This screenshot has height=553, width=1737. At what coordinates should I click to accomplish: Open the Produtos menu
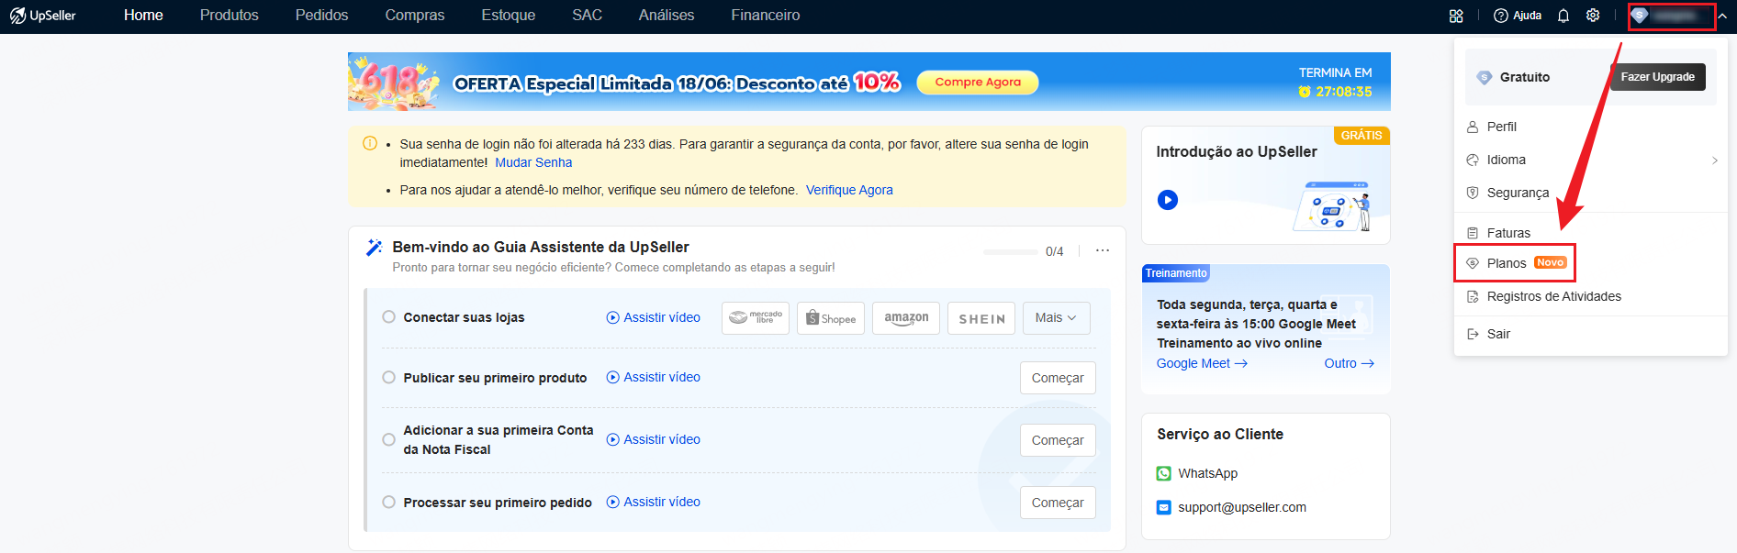click(x=230, y=16)
